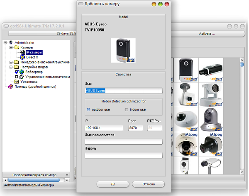This screenshot has width=249, height=196.
Task: Click the IP address field
Action: point(104,128)
